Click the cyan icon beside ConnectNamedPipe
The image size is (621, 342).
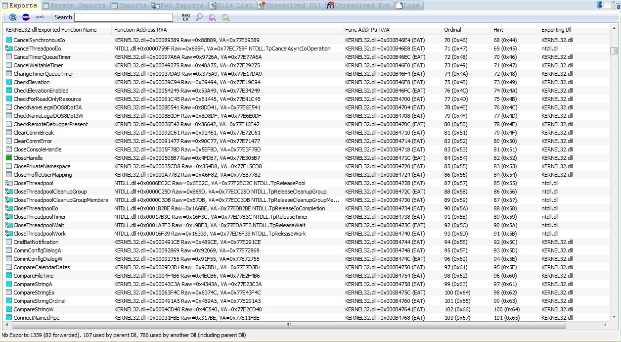pos(8,318)
